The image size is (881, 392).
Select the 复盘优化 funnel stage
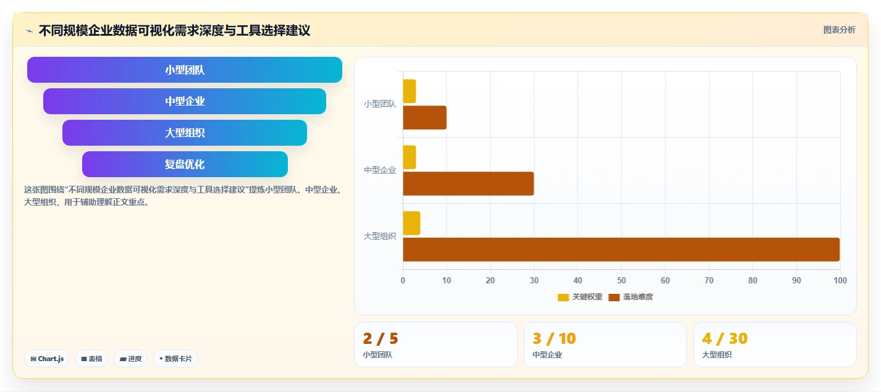click(x=185, y=164)
